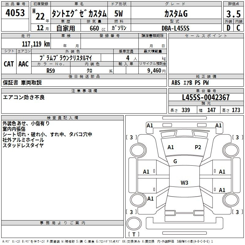Screen dimensions: 245x245
Task: Select the height value 173
Action: (x=236, y=110)
